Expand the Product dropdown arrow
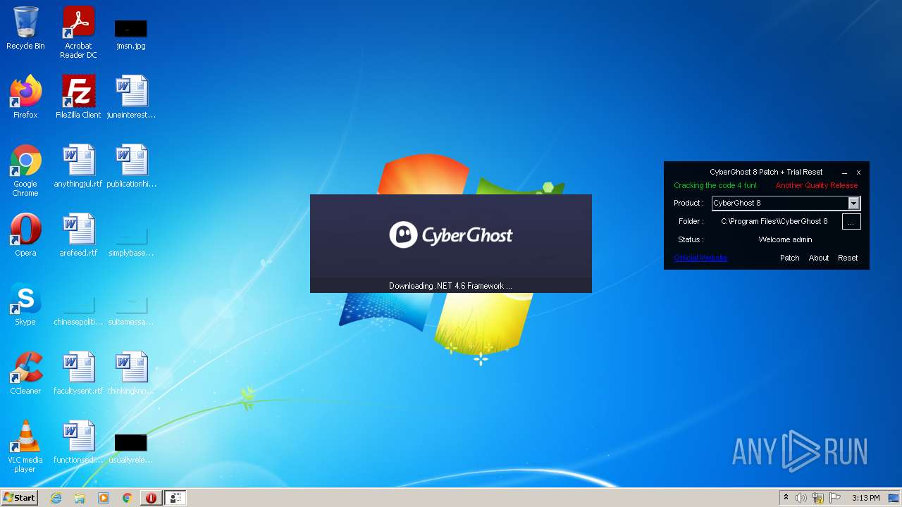Viewport: 902px width, 507px height. pos(853,204)
